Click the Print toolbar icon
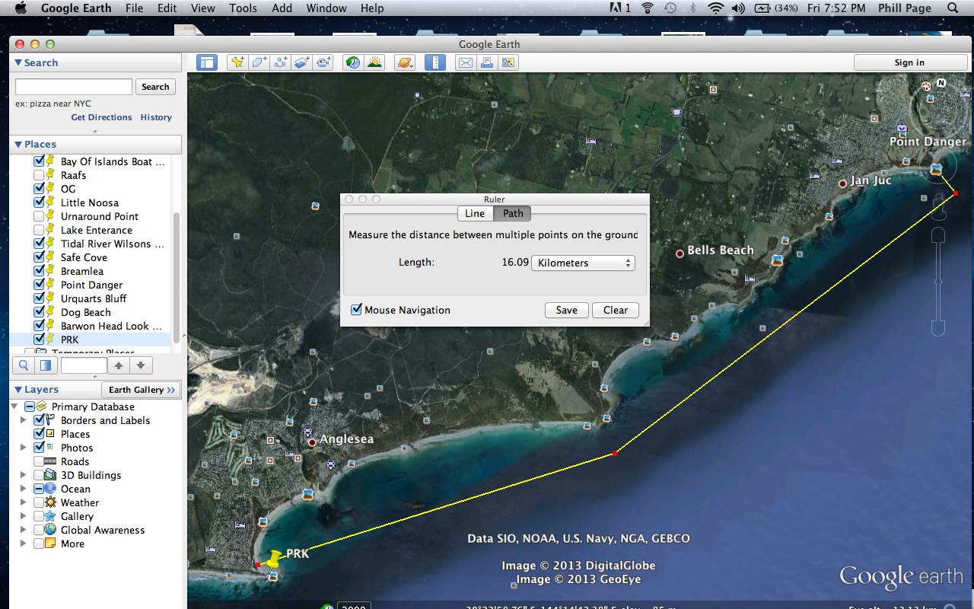 coord(485,62)
